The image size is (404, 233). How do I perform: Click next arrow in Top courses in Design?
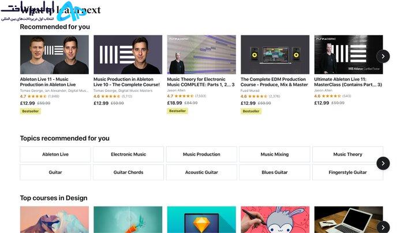pyautogui.click(x=383, y=227)
